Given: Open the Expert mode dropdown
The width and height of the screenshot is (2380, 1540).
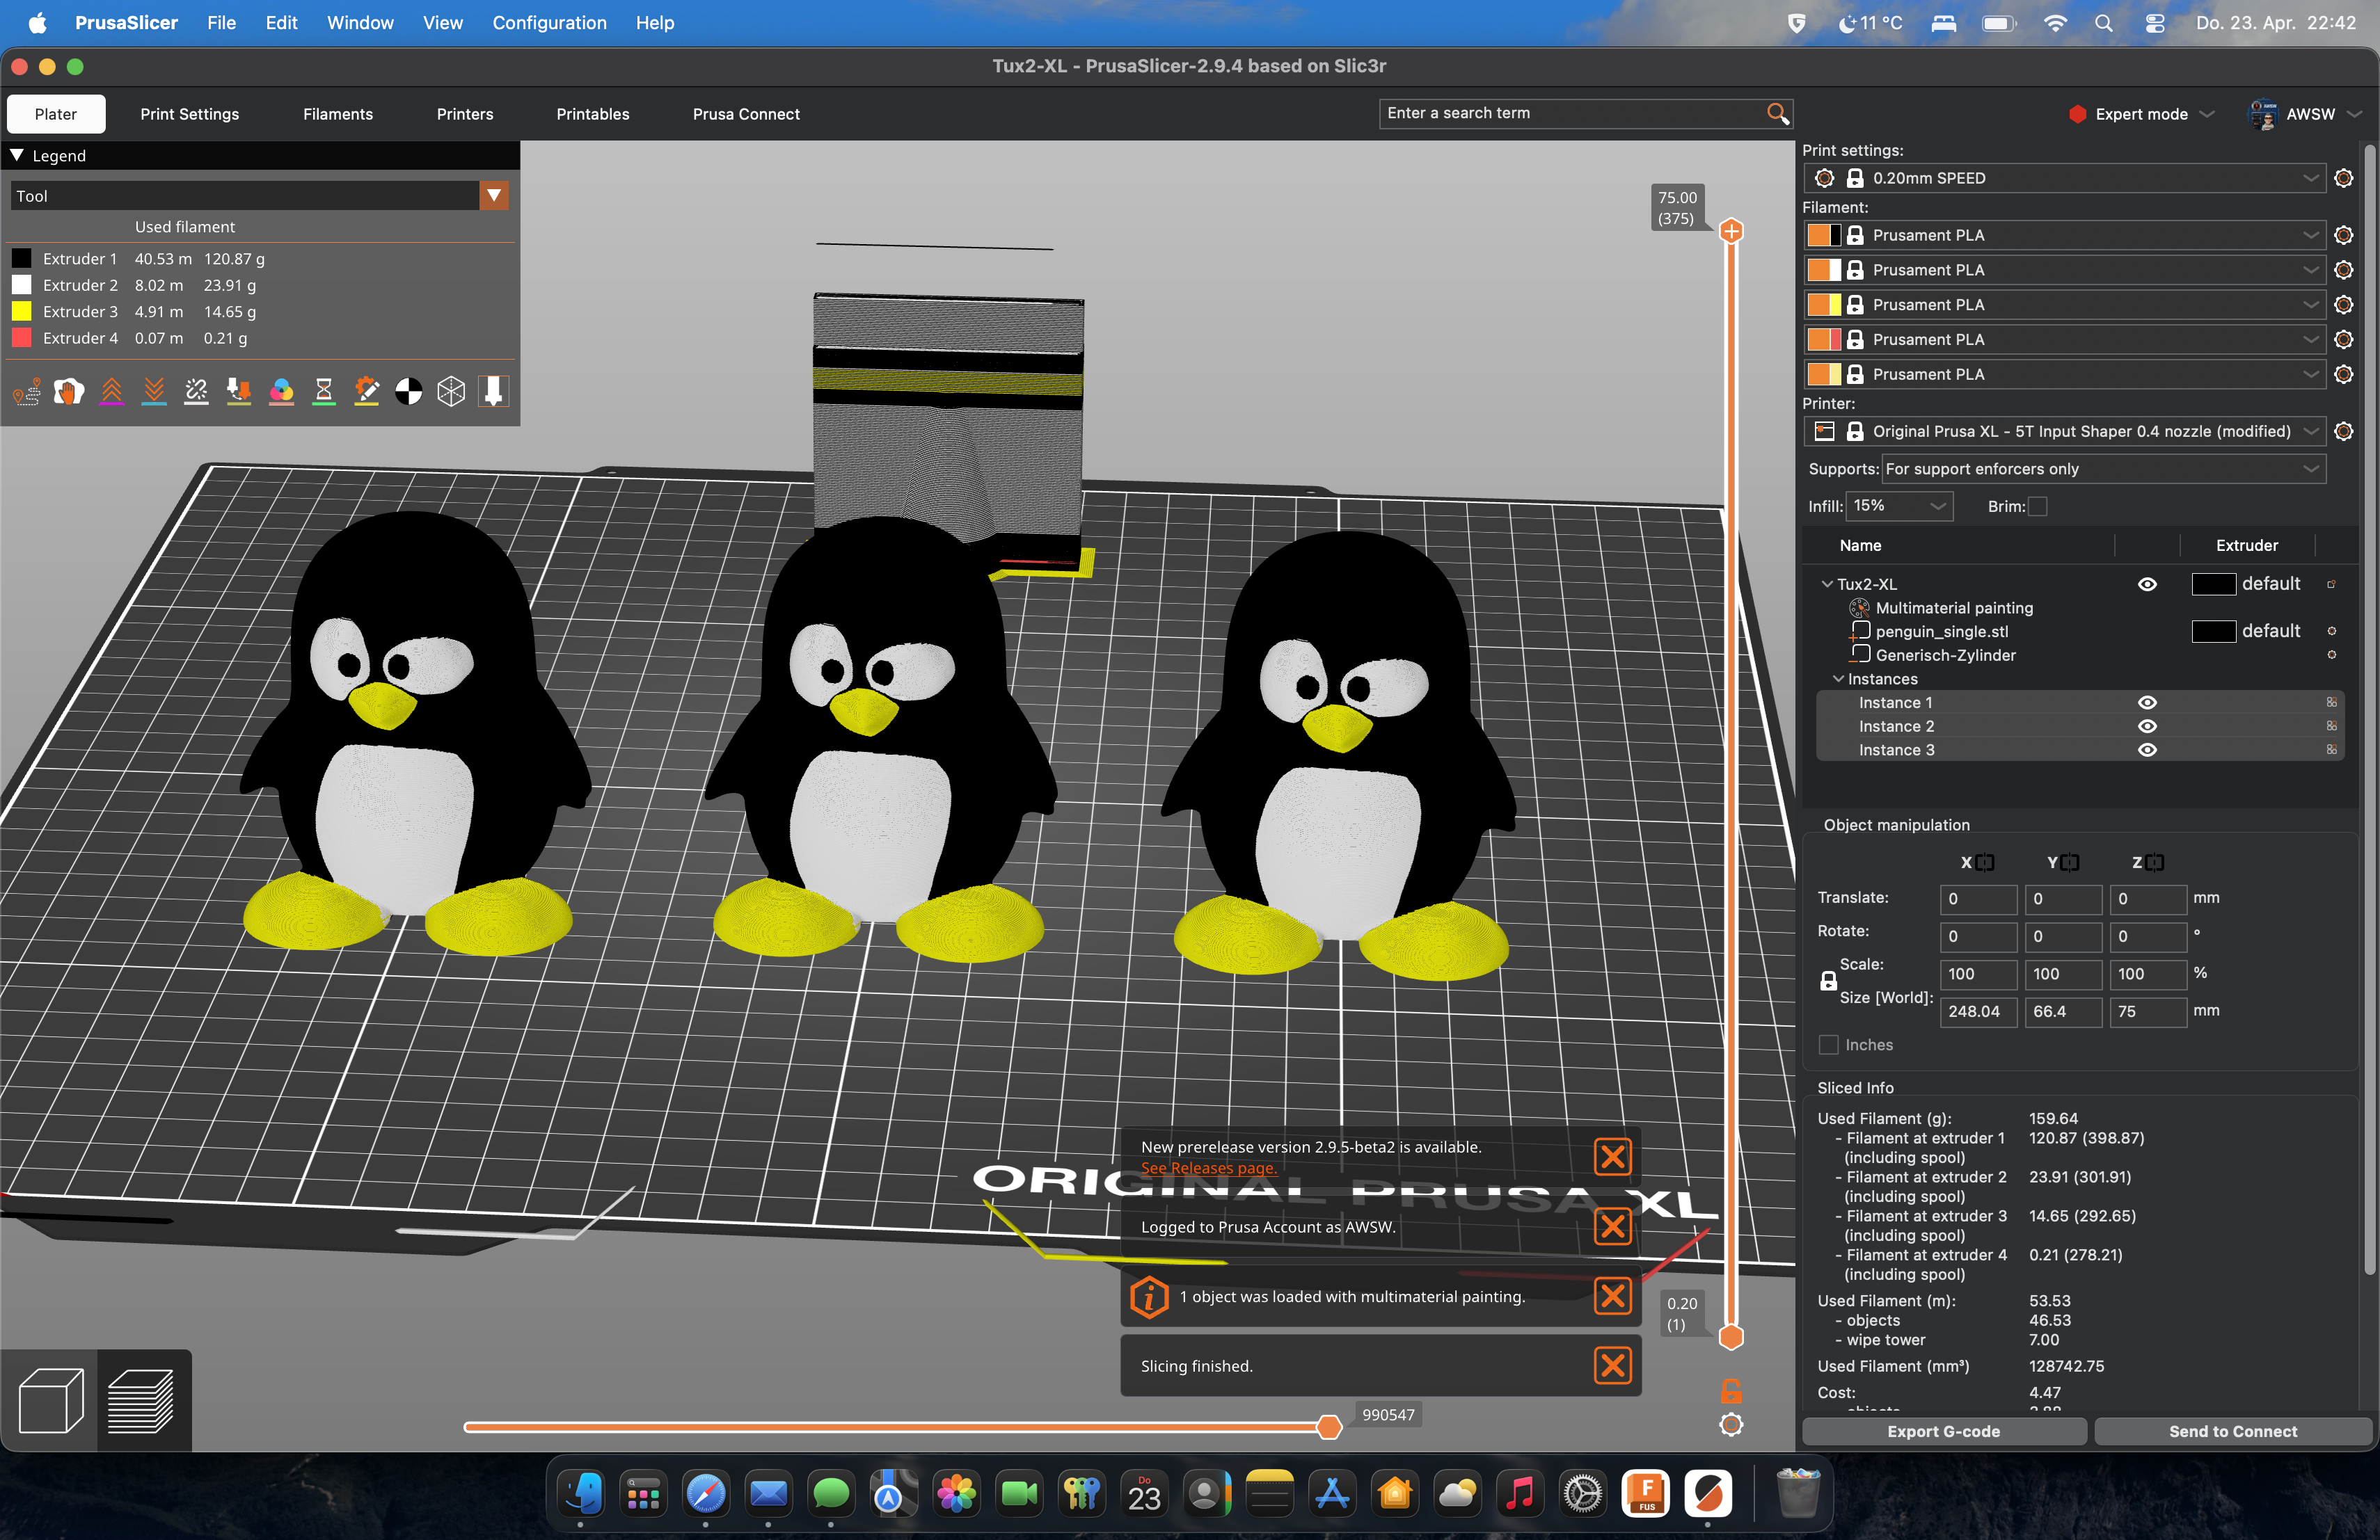Looking at the screenshot, I should pos(2142,115).
